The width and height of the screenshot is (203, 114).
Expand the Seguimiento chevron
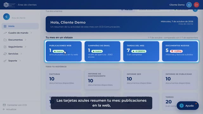pyautogui.click(x=25, y=47)
